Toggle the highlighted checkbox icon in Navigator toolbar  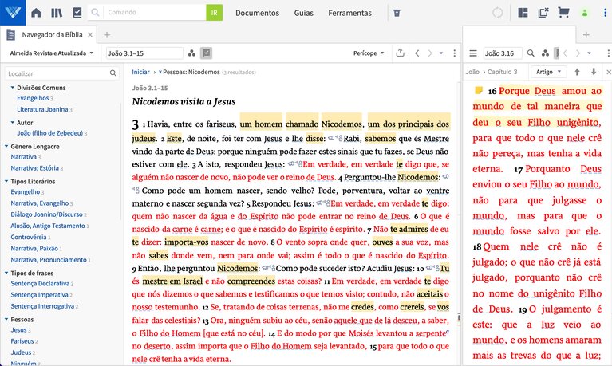(206, 53)
